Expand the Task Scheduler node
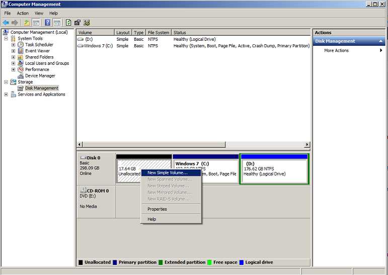Screen dimensions: 388x275 point(14,45)
